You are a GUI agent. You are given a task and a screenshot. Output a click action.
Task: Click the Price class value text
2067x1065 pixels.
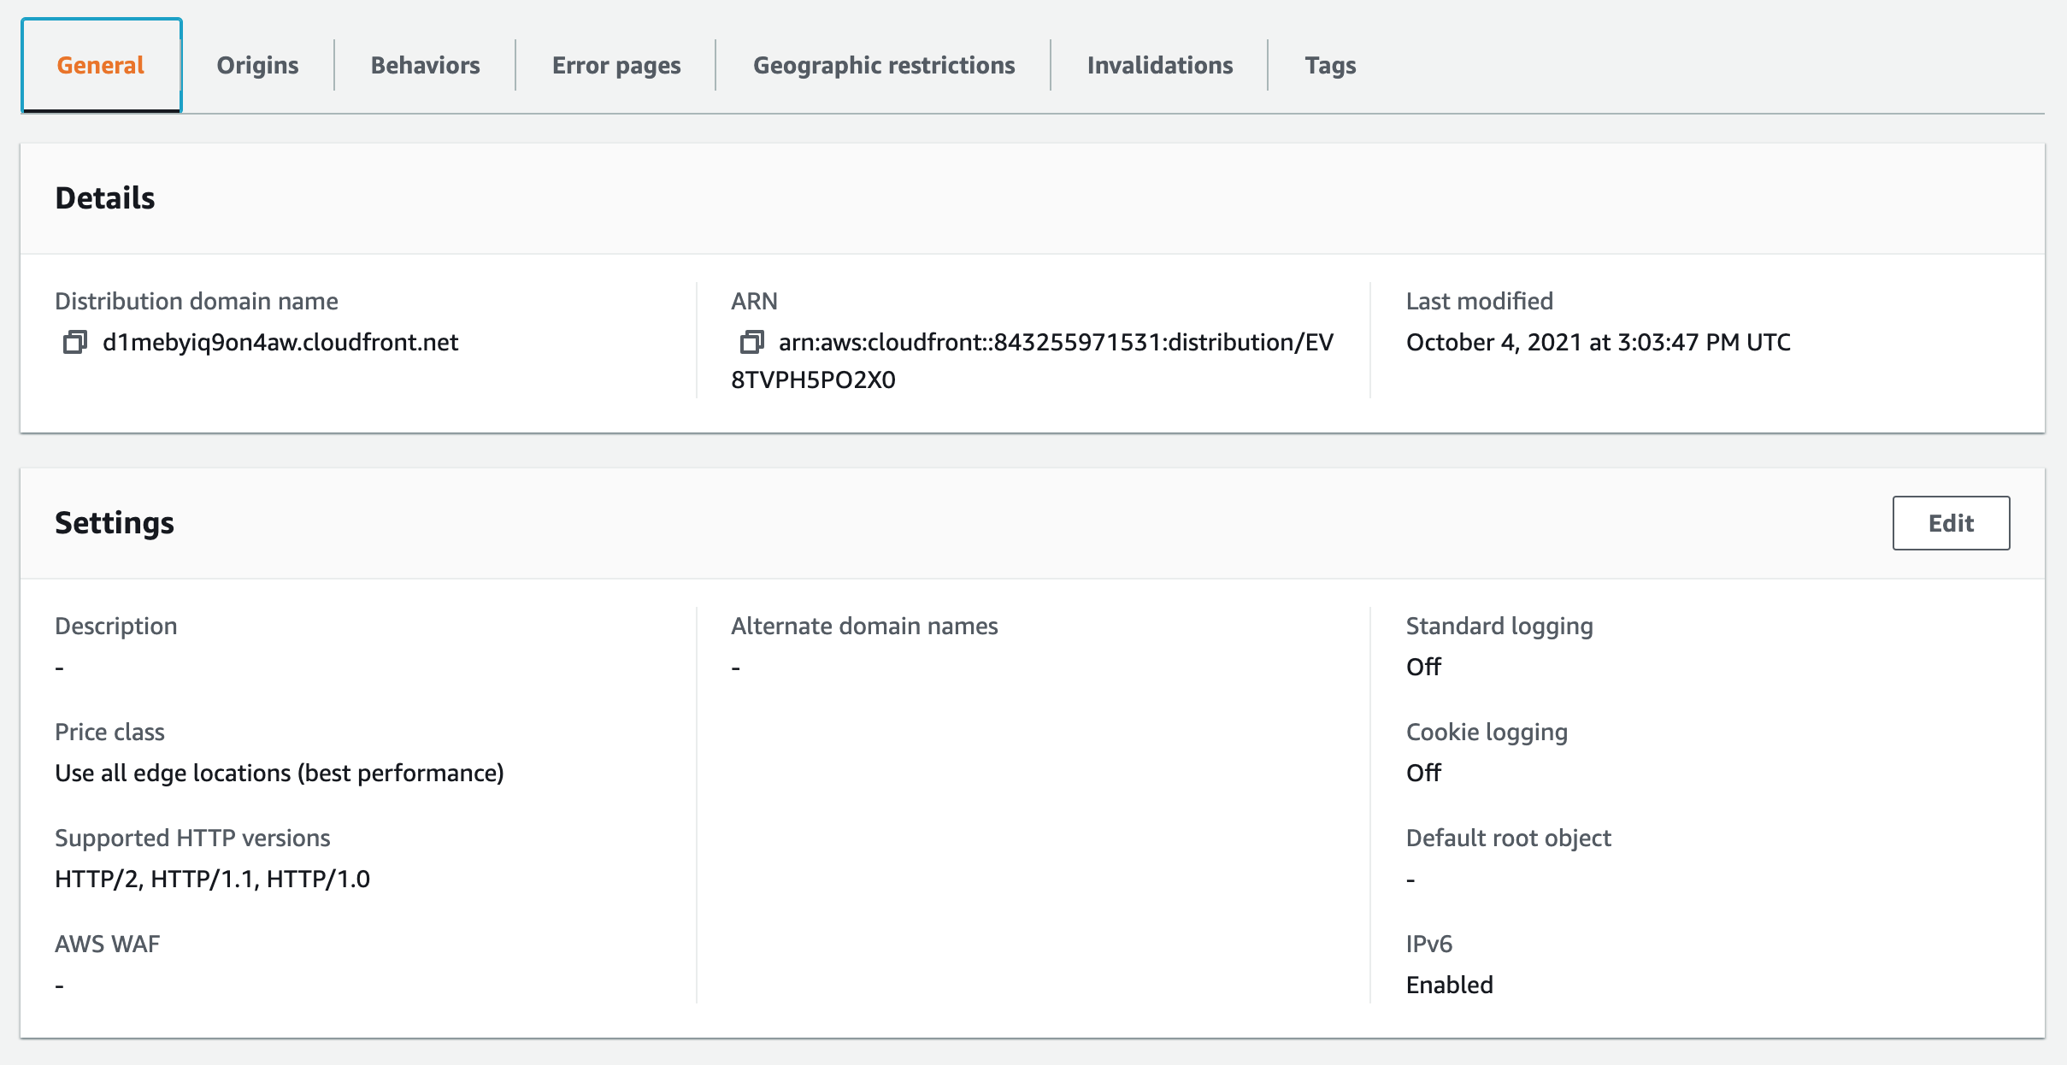tap(280, 774)
